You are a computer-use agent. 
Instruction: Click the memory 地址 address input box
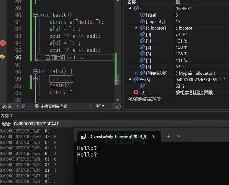tap(111, 124)
